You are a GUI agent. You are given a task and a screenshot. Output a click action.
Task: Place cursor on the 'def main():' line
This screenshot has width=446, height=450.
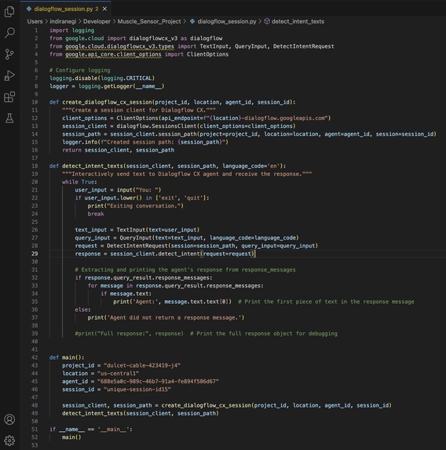67,357
